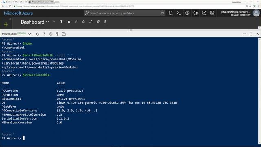This screenshot has height=147, width=261.
Task: Click the terminal prompt cursor
Action: click(24, 138)
